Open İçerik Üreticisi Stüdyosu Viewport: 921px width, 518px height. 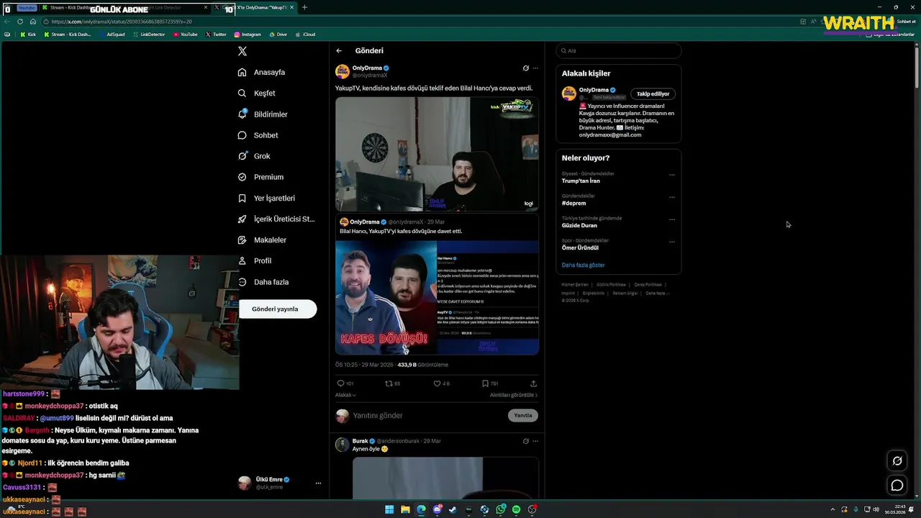(276, 219)
